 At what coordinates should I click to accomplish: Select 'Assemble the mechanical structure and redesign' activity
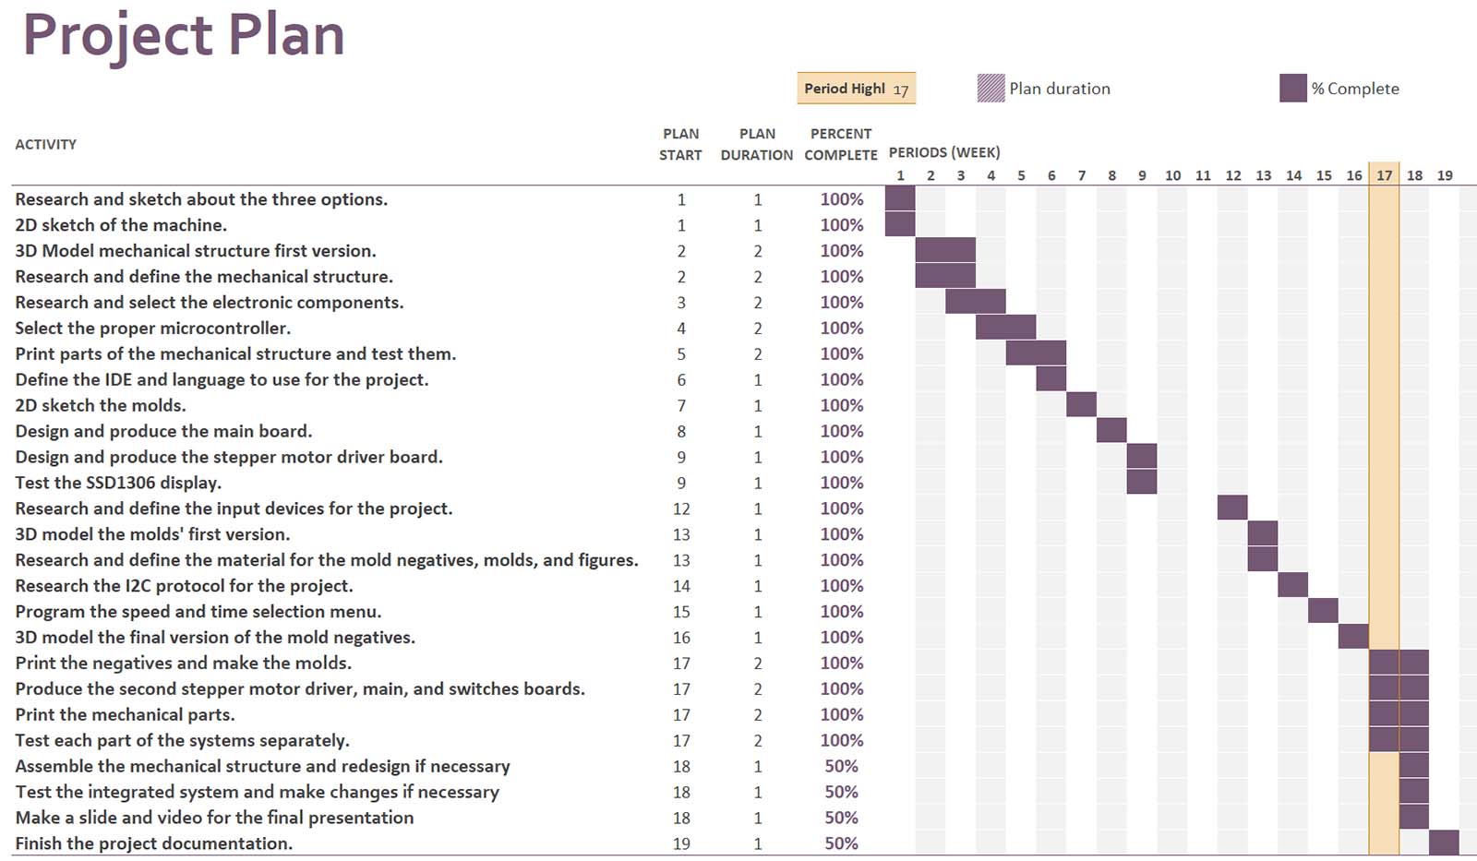coord(262,768)
